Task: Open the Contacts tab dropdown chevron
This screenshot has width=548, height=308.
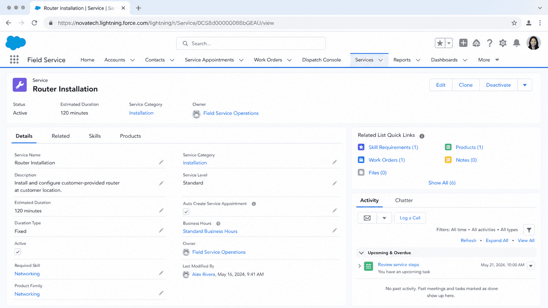Action: pos(172,60)
